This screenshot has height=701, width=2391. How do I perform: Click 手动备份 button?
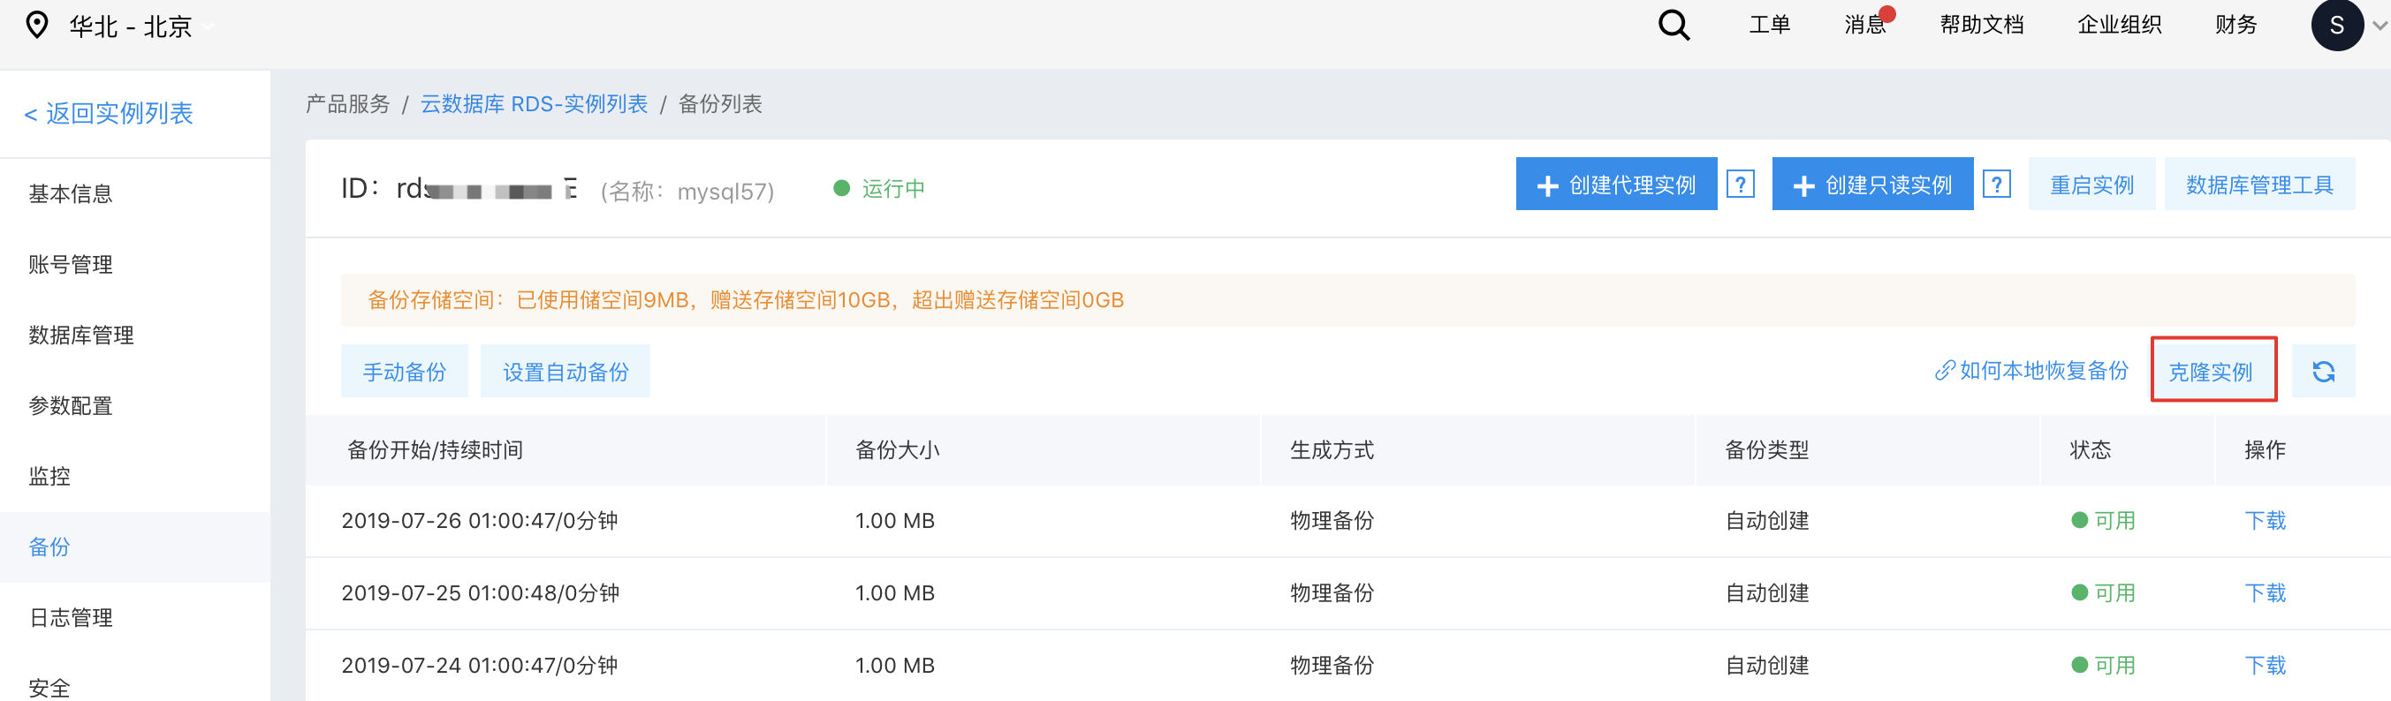(404, 371)
